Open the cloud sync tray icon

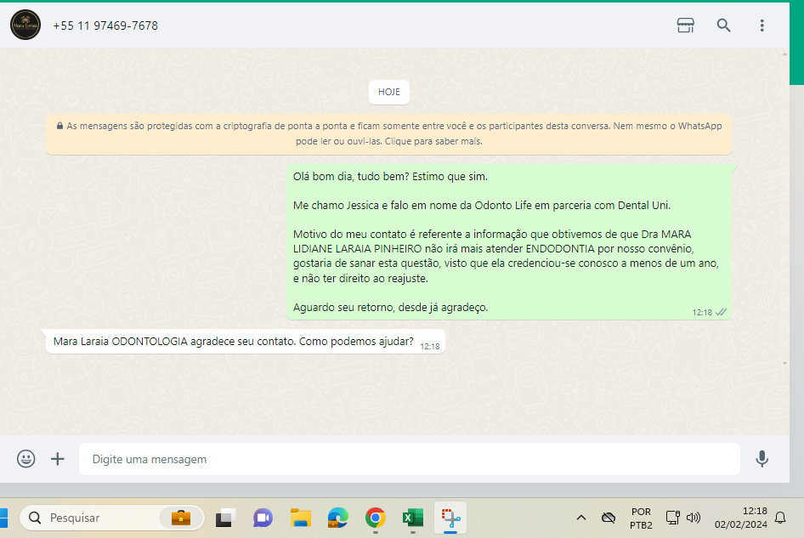609,518
